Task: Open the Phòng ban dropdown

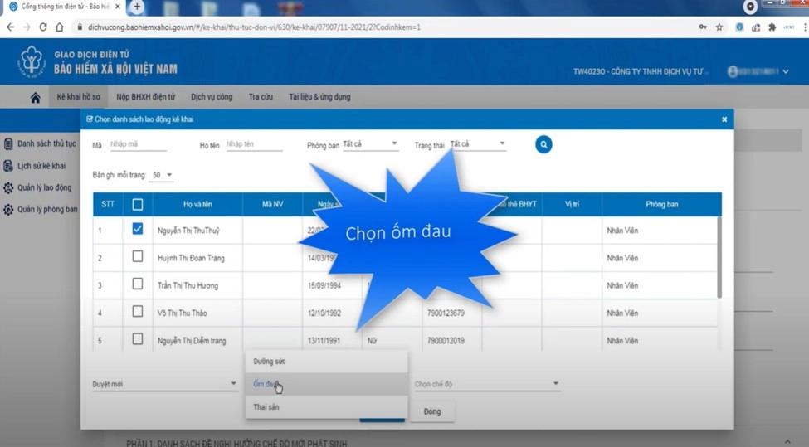Action: pos(370,144)
